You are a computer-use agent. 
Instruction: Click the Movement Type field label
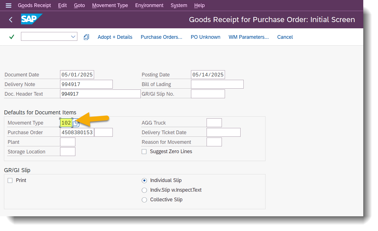tap(26, 123)
